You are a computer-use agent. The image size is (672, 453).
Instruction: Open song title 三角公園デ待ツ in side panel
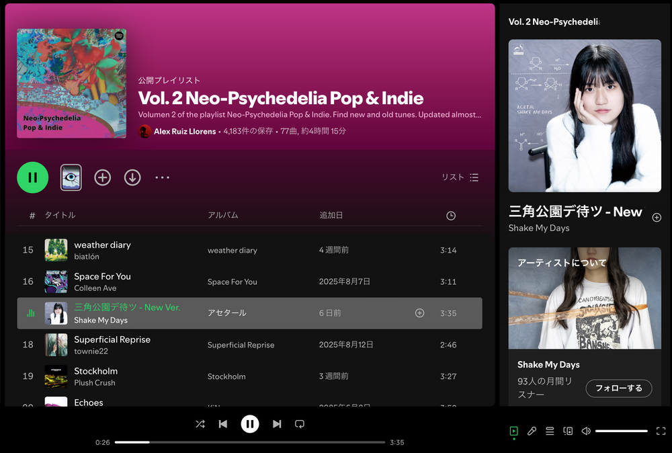[x=576, y=212]
